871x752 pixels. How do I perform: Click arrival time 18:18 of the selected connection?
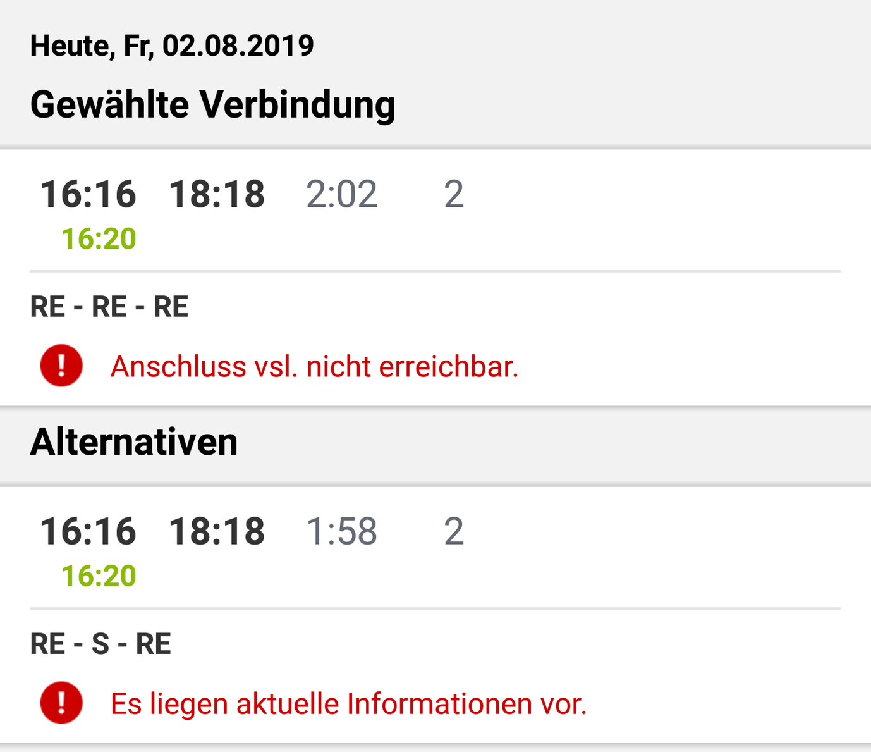coord(216,194)
